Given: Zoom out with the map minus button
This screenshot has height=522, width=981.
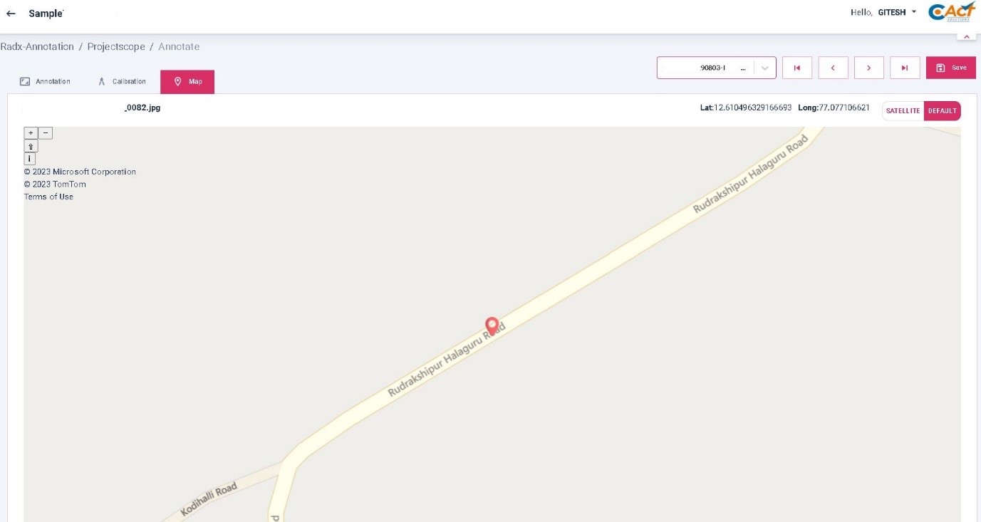Looking at the screenshot, I should coord(45,133).
